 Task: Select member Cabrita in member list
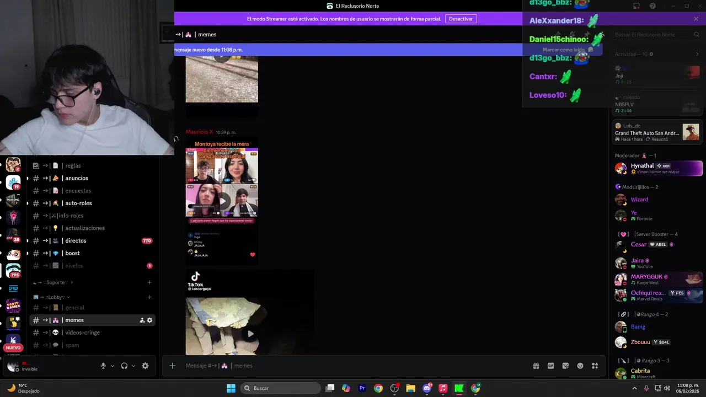(657, 373)
